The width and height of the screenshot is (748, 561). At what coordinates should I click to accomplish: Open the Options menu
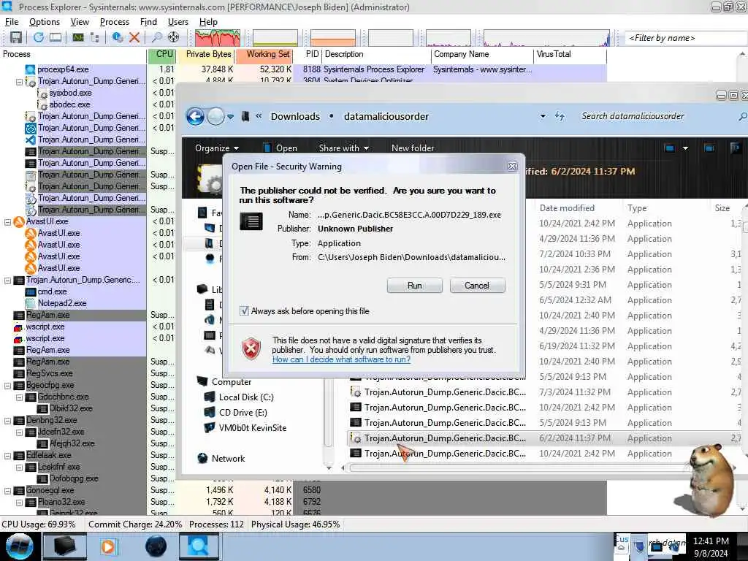(x=45, y=22)
